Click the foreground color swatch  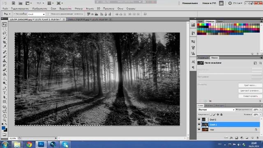point(3,128)
